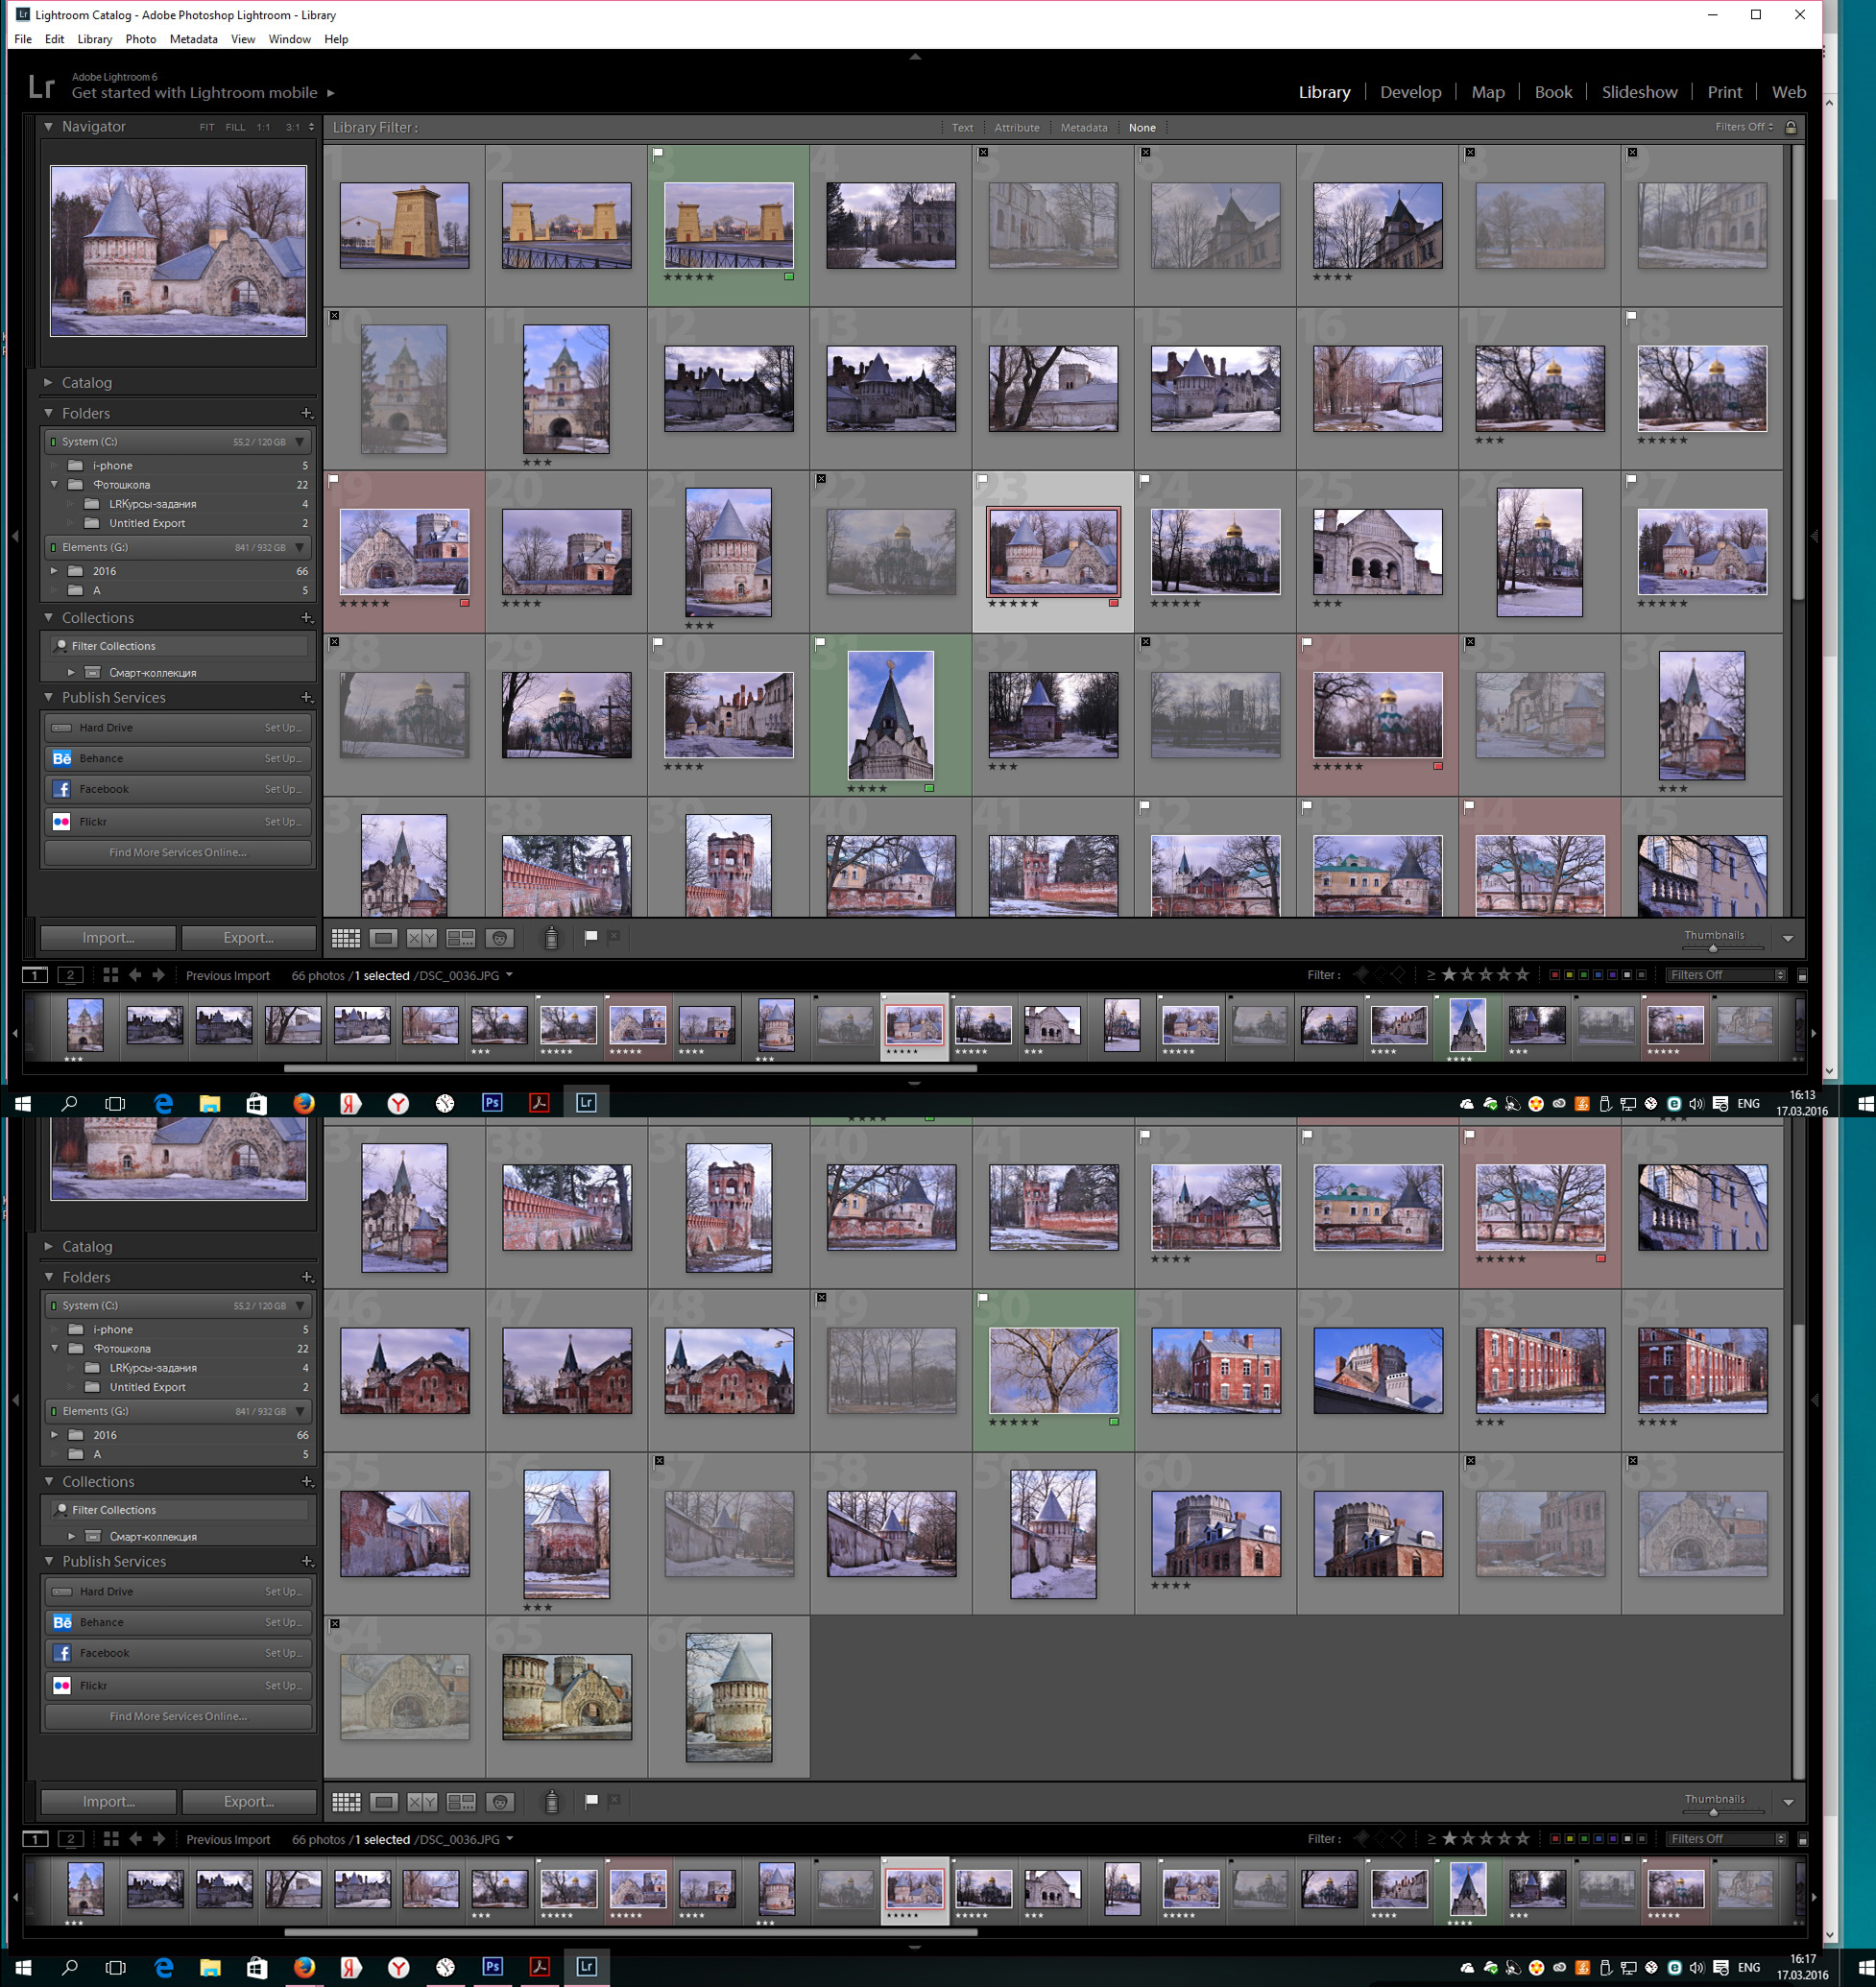Open Compare view (X|Y) in the upper toolbar
Screen dimensions: 1876x1987
422,938
